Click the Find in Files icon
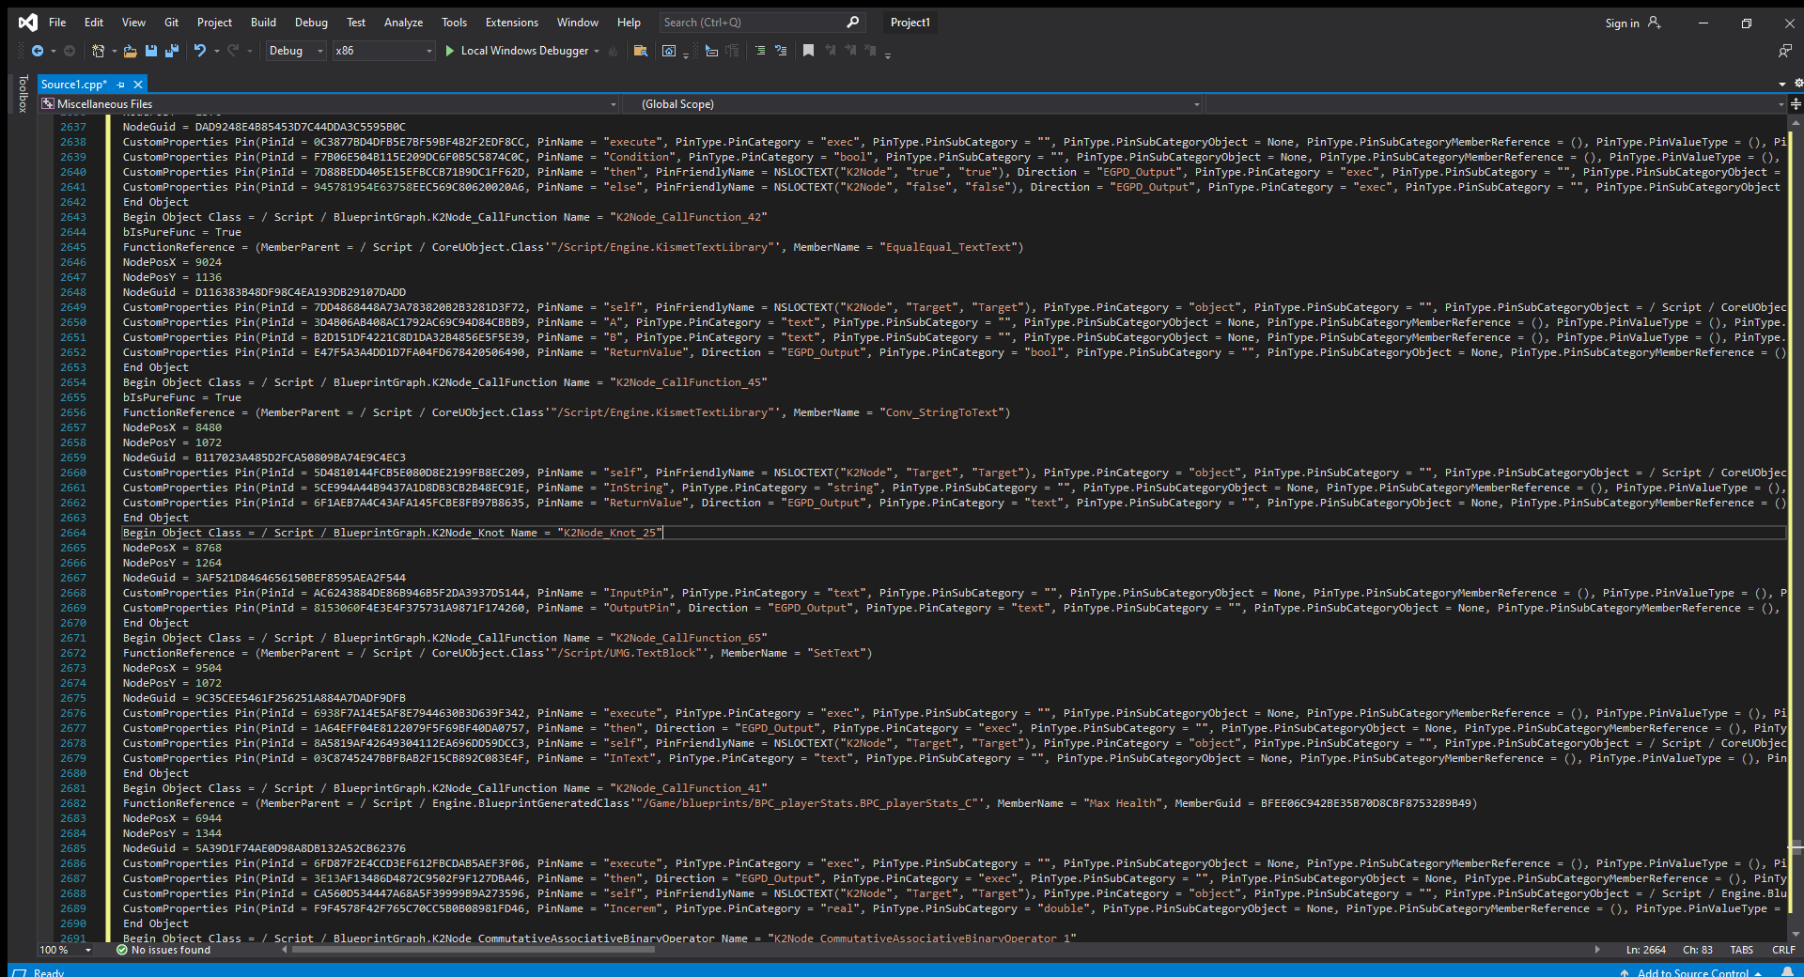The width and height of the screenshot is (1804, 977). pyautogui.click(x=640, y=51)
